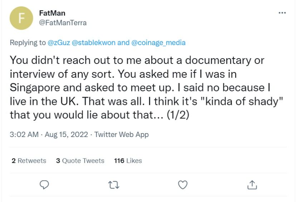Click the "Replying to" label
Screen dimensions: 304x202
coord(28,43)
